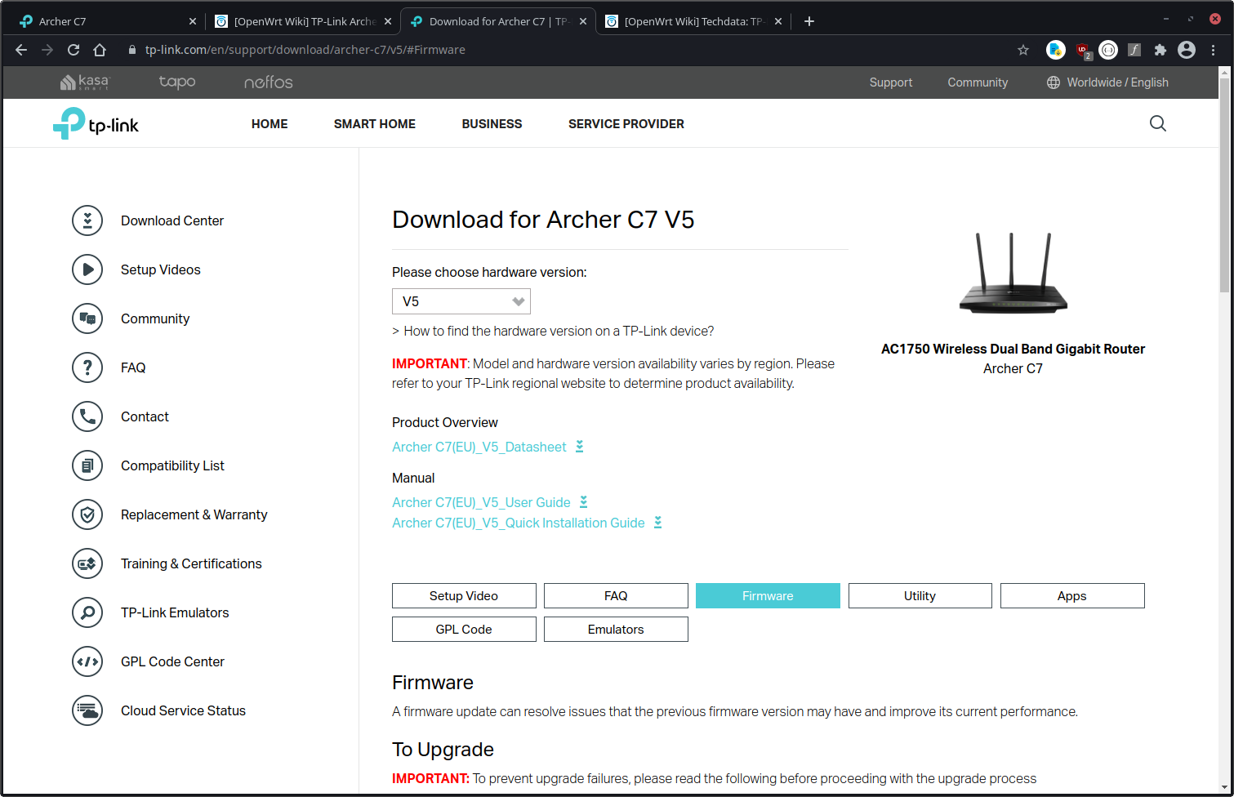The height and width of the screenshot is (797, 1234).
Task: Select the GPL Code section button
Action: pos(464,630)
